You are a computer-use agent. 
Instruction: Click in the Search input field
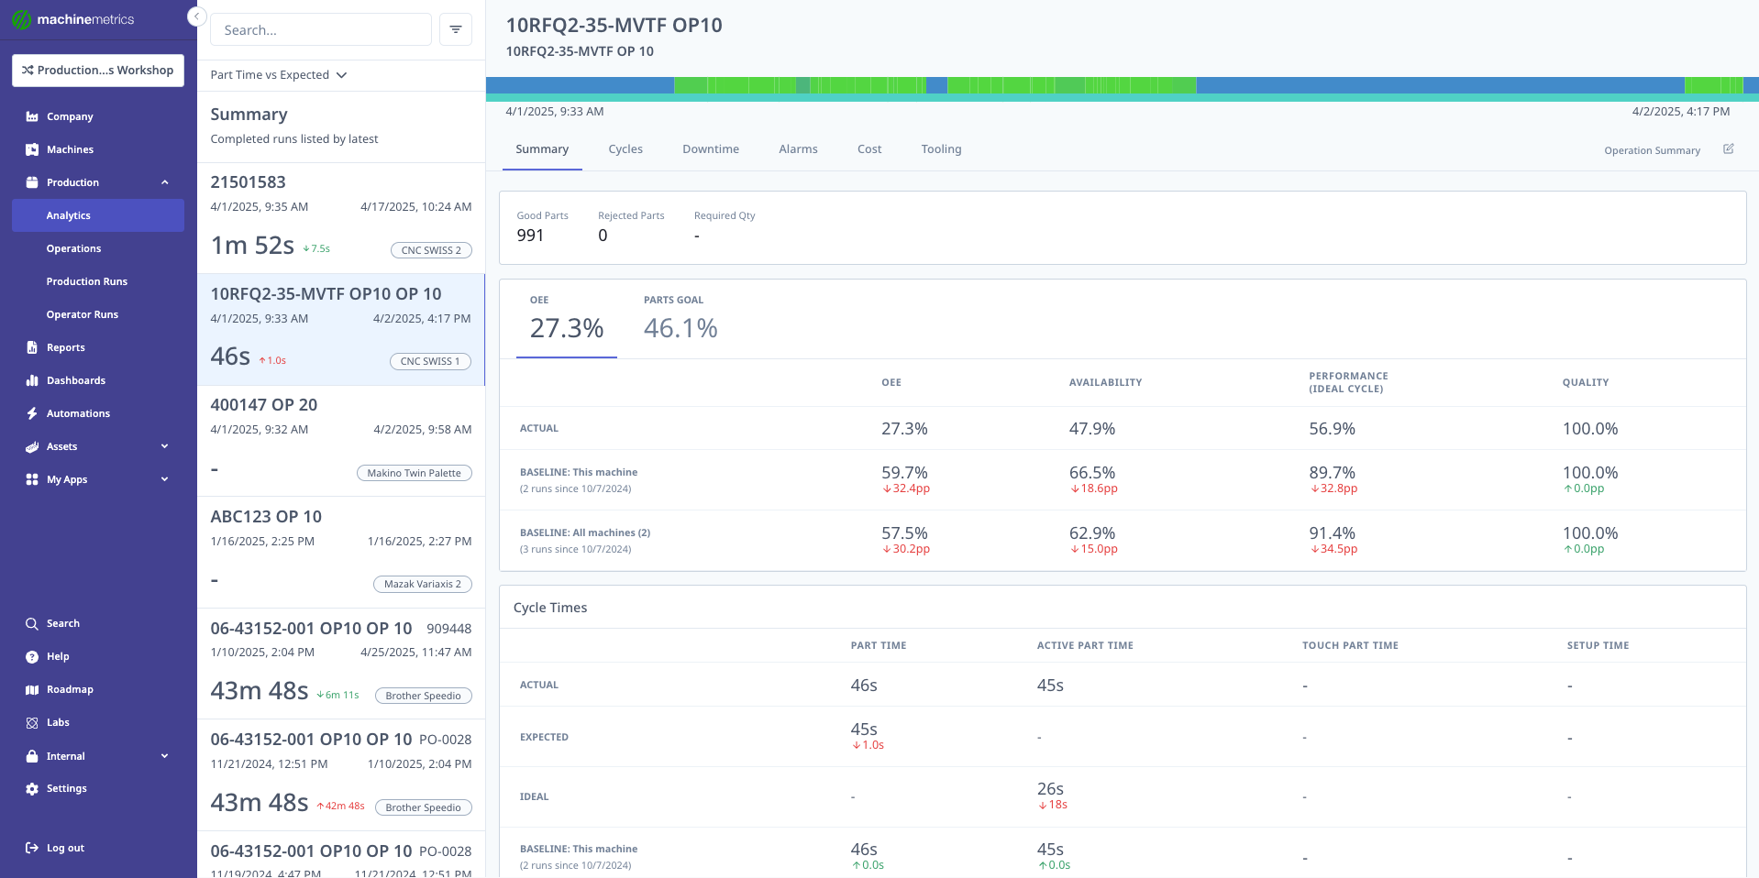point(321,29)
